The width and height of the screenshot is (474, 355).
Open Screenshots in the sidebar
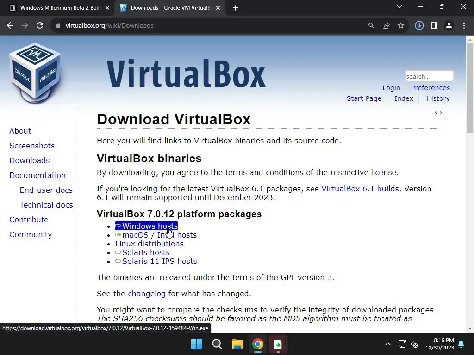pos(32,146)
